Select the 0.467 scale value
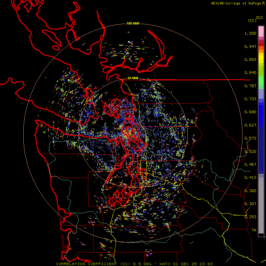This screenshot has width=266, height=266. tap(250, 165)
